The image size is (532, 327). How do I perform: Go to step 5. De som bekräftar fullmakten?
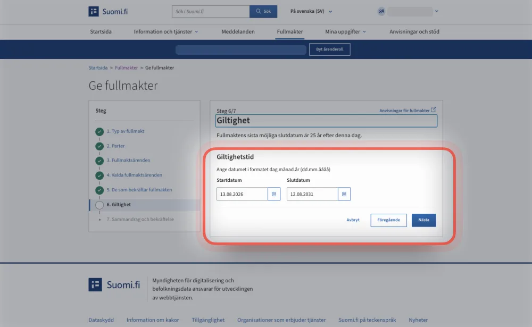click(x=139, y=190)
